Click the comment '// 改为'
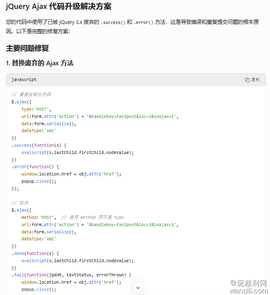This screenshot has height=295, width=270. [20, 203]
